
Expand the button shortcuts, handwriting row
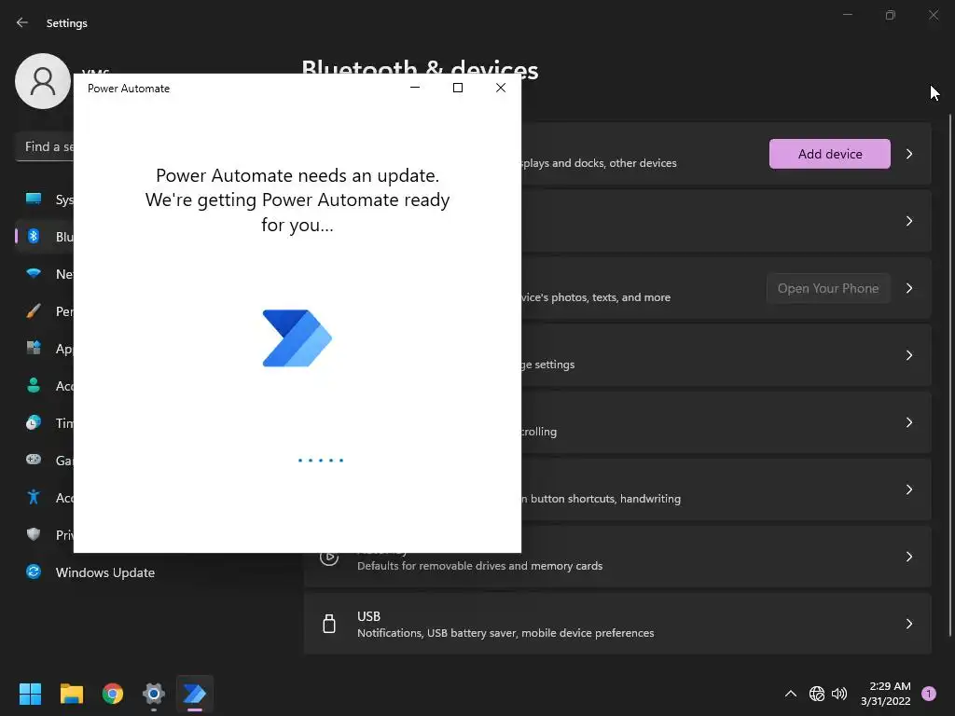(x=908, y=489)
